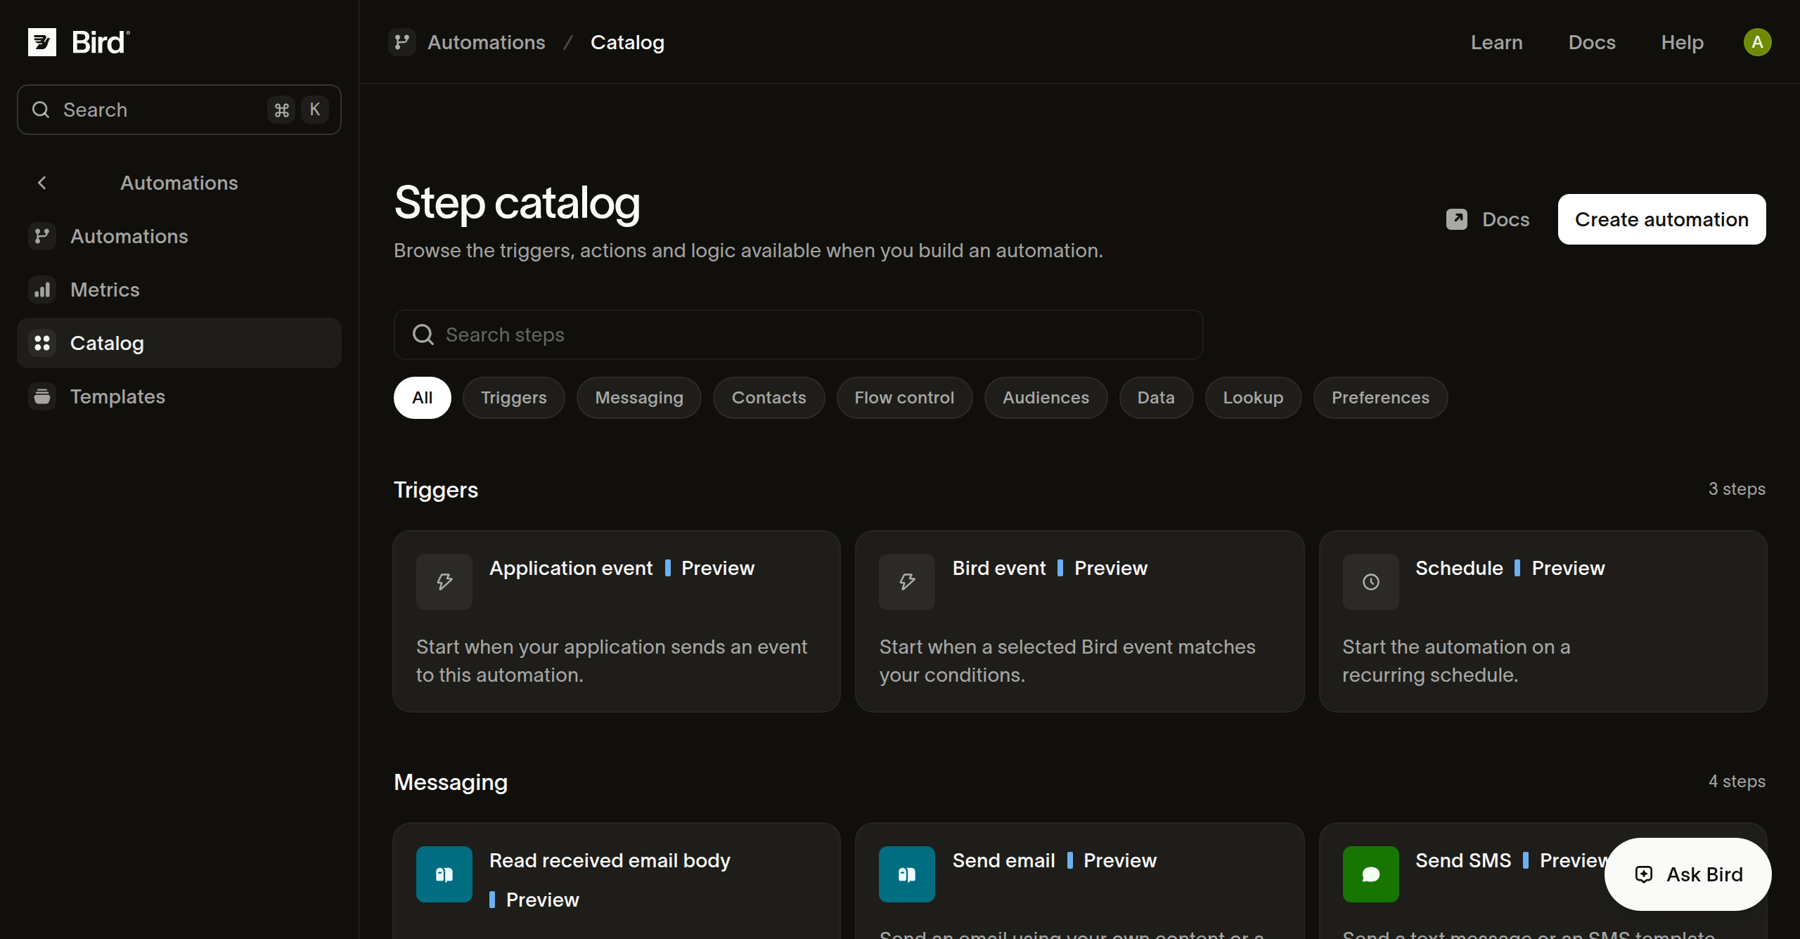This screenshot has width=1800, height=939.
Task: Filter steps by Contacts
Action: [769, 398]
